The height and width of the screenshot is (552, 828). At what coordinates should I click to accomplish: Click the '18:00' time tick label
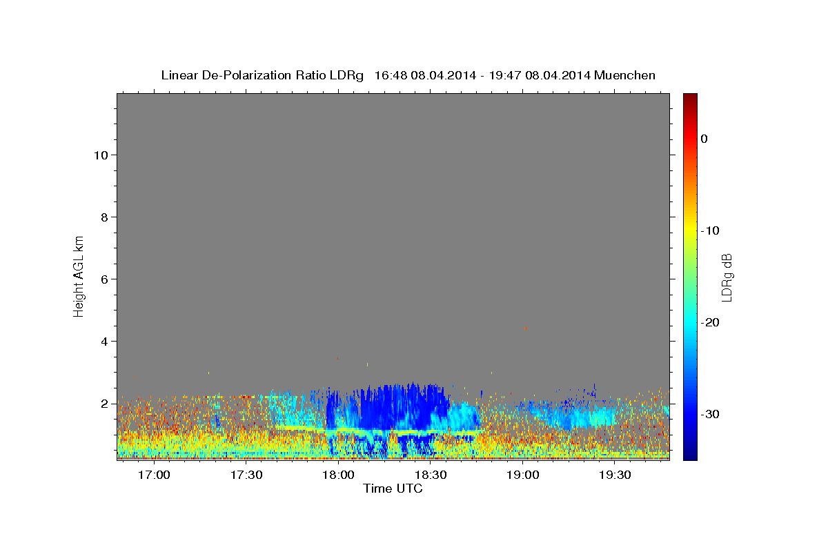pos(339,475)
